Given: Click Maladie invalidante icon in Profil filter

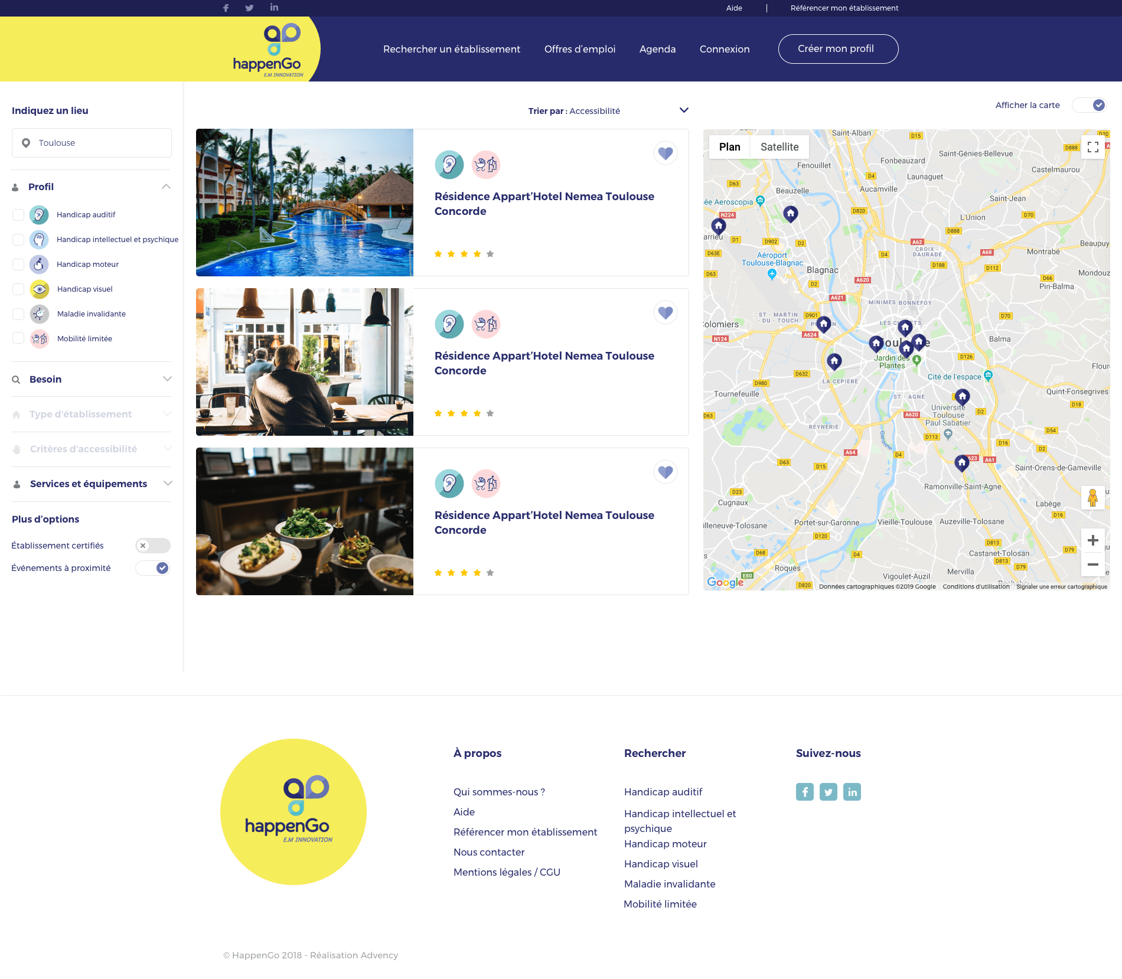Looking at the screenshot, I should pyautogui.click(x=39, y=314).
